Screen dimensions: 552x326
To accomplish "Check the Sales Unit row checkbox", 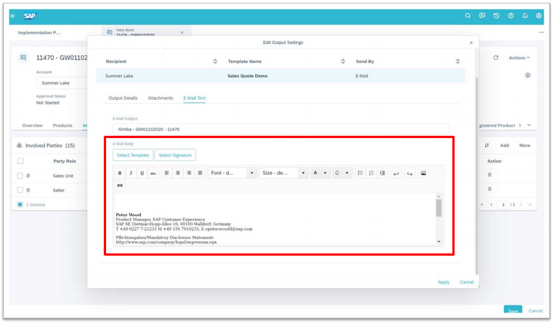I will point(21,176).
